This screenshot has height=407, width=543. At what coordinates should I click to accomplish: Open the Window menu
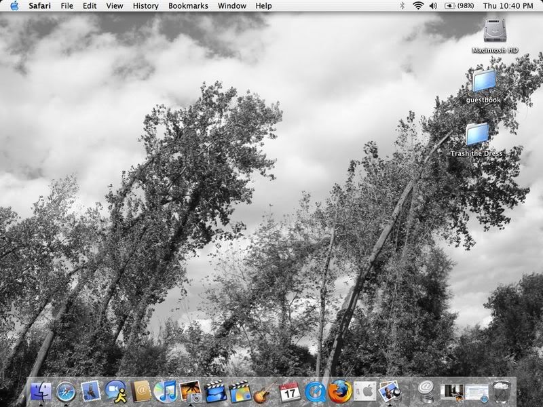pos(231,6)
